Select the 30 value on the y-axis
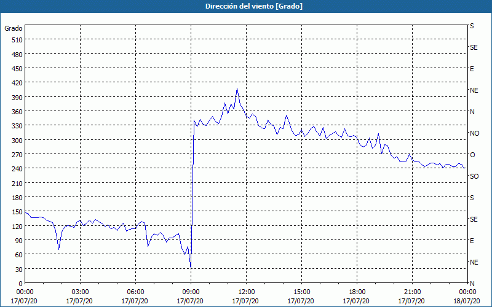 coord(19,269)
